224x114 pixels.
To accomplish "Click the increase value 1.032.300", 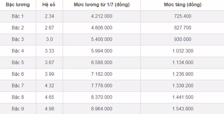I will click(183, 51).
